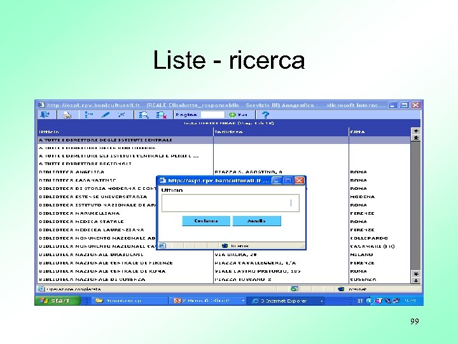The height and width of the screenshot is (344, 458).
Task: Click the printer icon in toolbar
Action: (67, 115)
